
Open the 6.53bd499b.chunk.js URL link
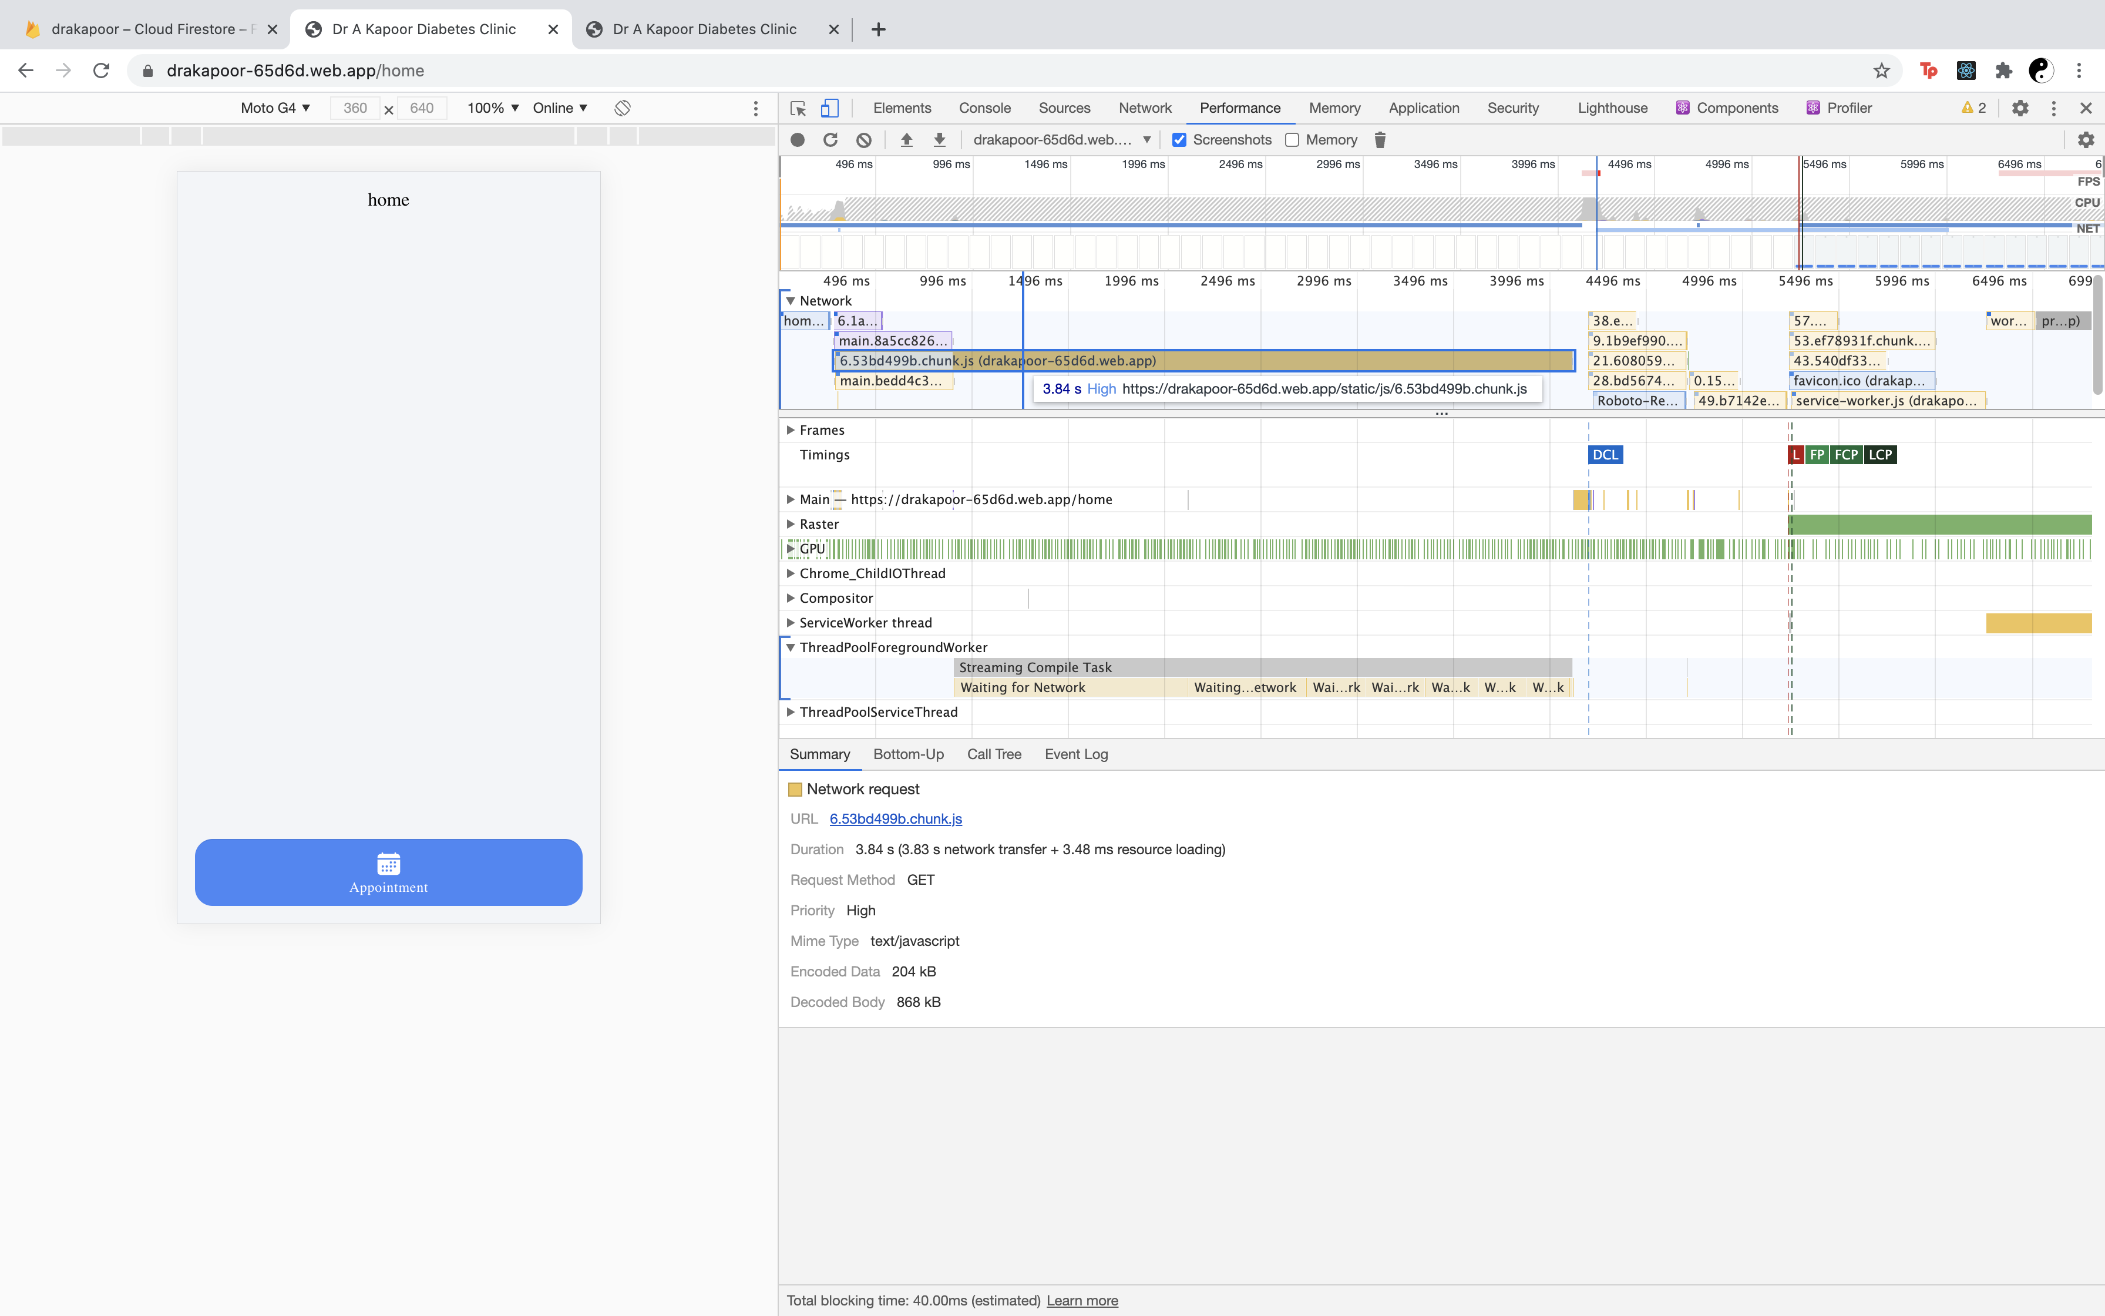click(895, 819)
